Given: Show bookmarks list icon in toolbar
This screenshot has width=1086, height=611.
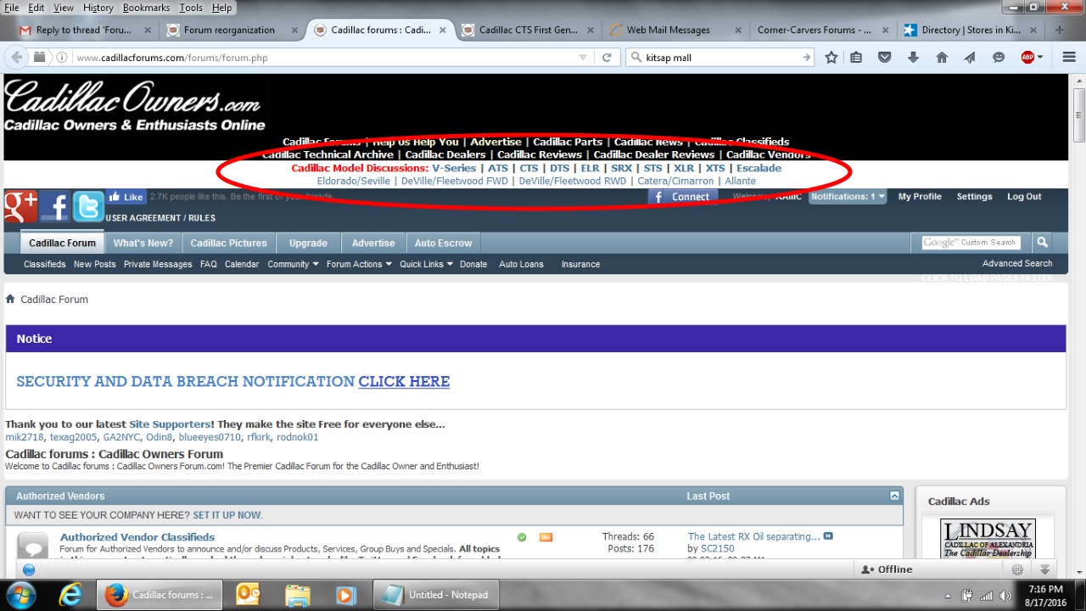Looking at the screenshot, I should (856, 58).
